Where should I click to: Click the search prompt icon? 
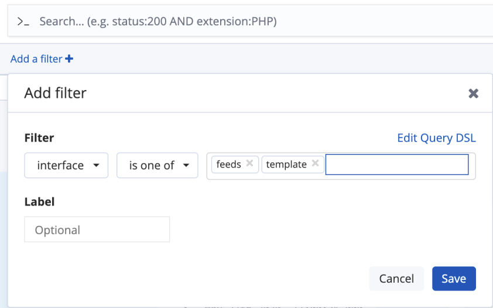coord(23,22)
